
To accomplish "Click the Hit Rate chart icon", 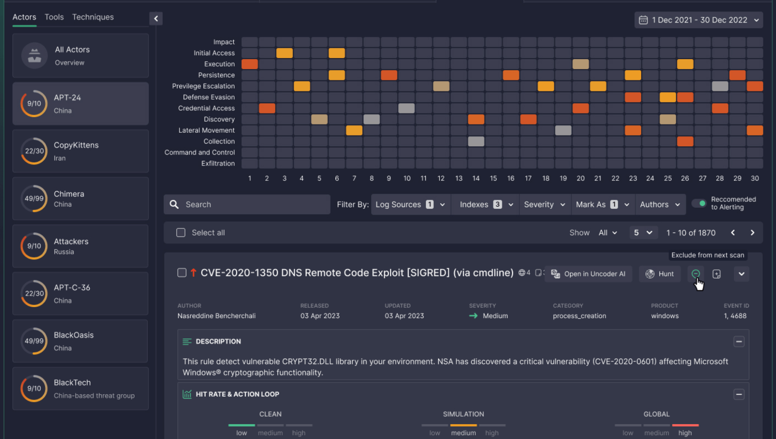I will pos(187,394).
